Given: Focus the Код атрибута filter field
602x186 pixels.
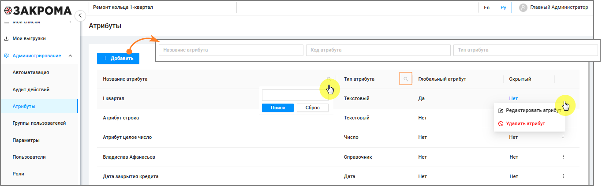Looking at the screenshot, I should [x=378, y=50].
